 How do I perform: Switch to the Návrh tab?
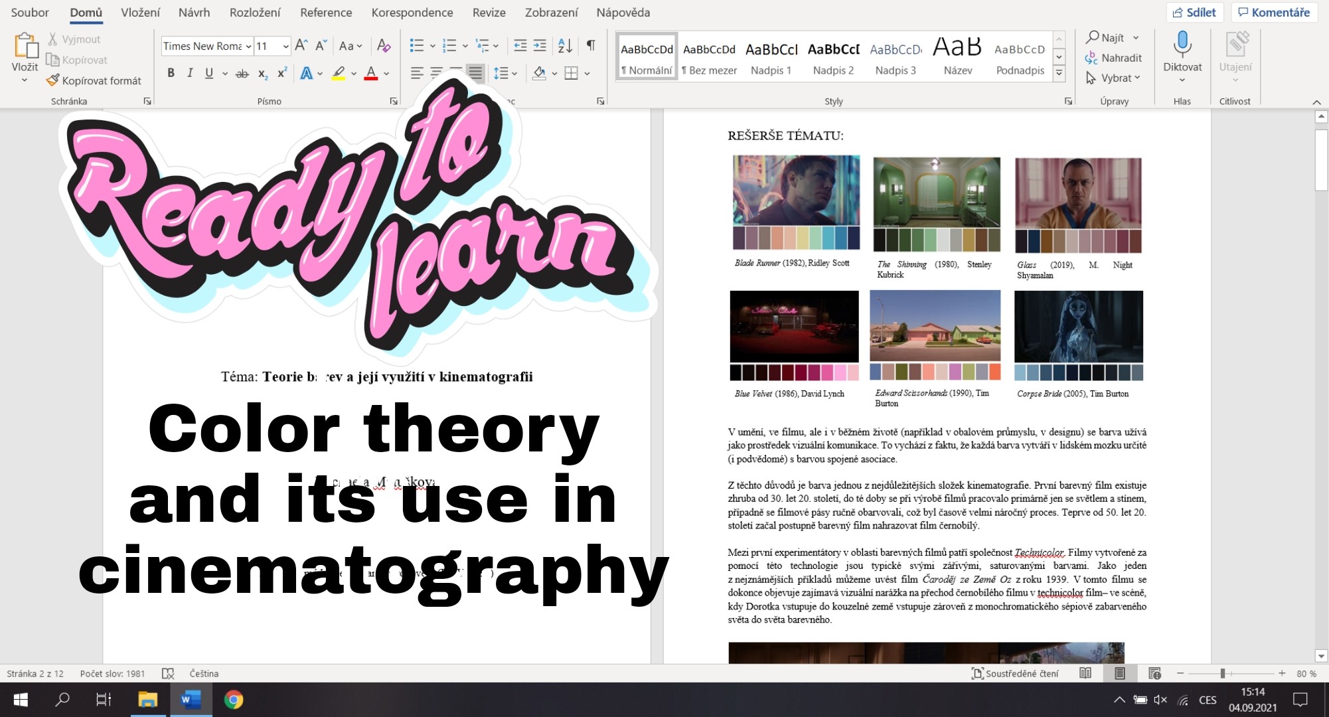pos(194,13)
